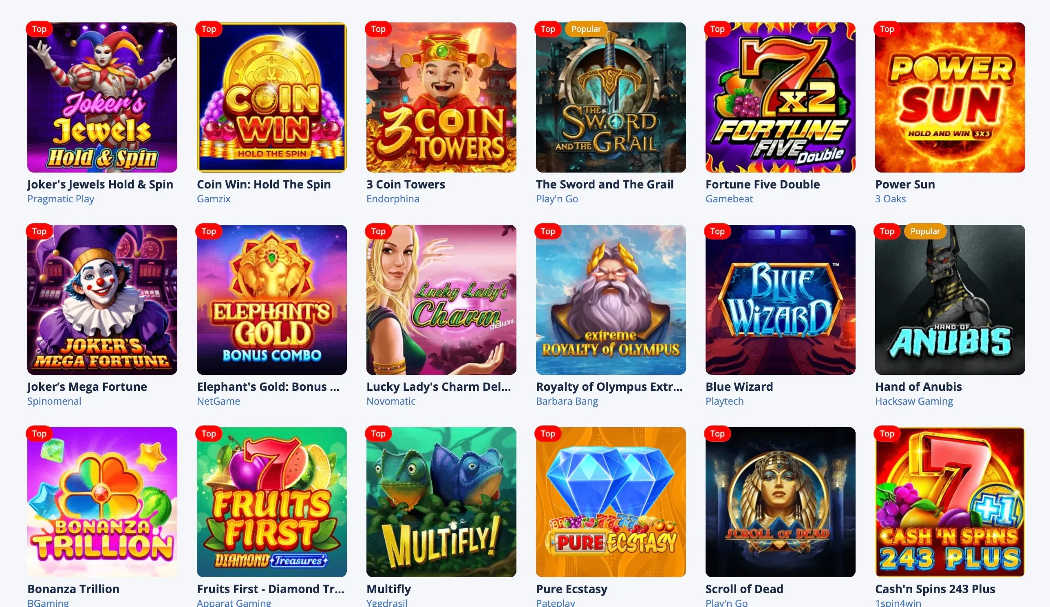The width and height of the screenshot is (1050, 607).
Task: Click the Lucky Lady's Charm Deluxe title
Action: (x=439, y=386)
